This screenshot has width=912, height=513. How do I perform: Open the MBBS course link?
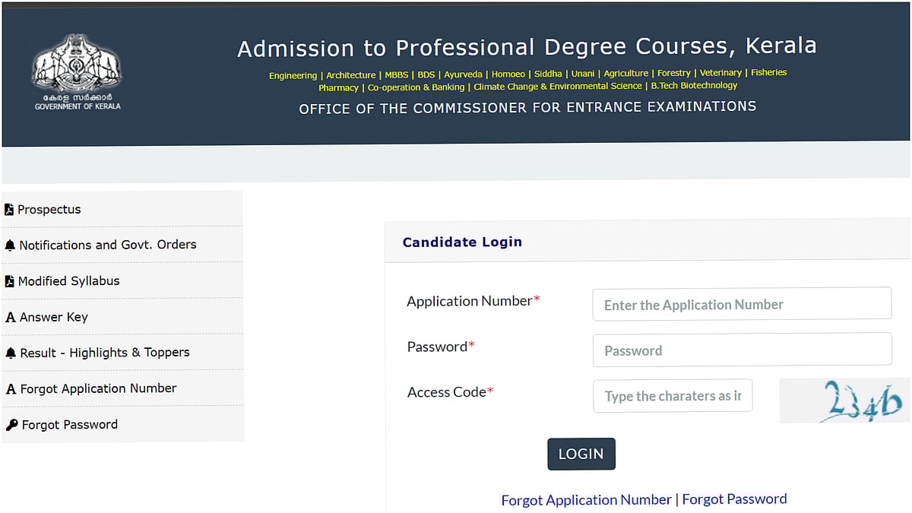pyautogui.click(x=395, y=74)
